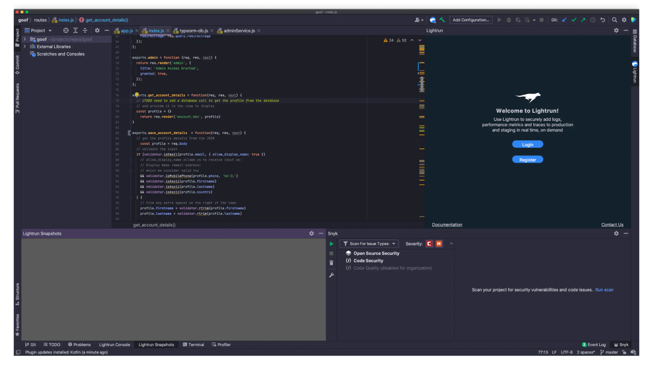Click Add Configuration button
This screenshot has height=374, width=653.
point(471,20)
